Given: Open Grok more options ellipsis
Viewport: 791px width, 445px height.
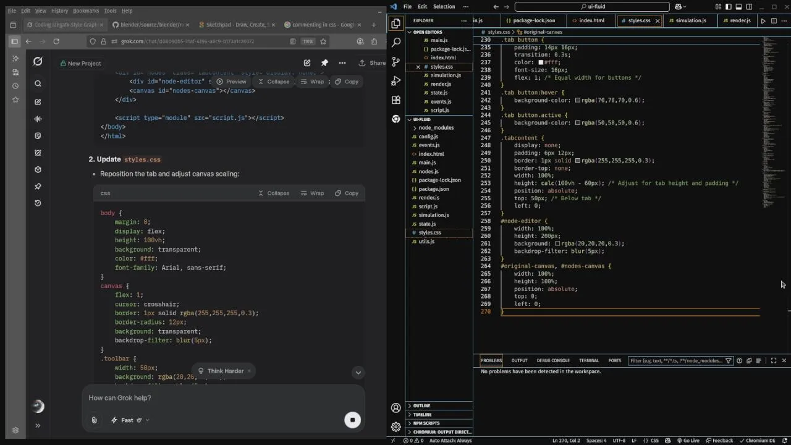Looking at the screenshot, I should pos(342,63).
